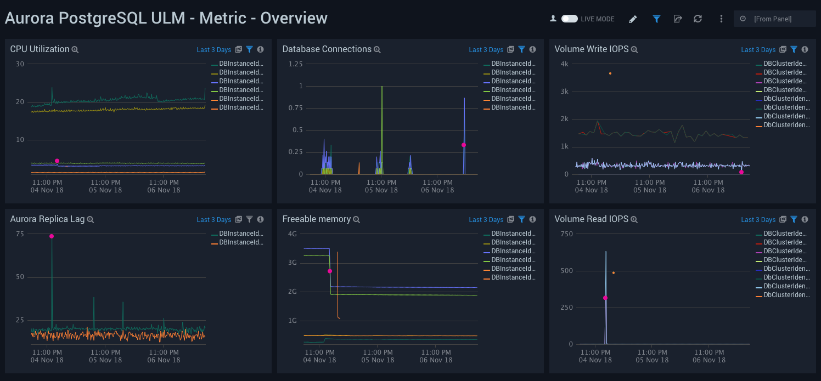Open the [From Panel] time range selector
This screenshot has width=821, height=381.
coord(775,18)
